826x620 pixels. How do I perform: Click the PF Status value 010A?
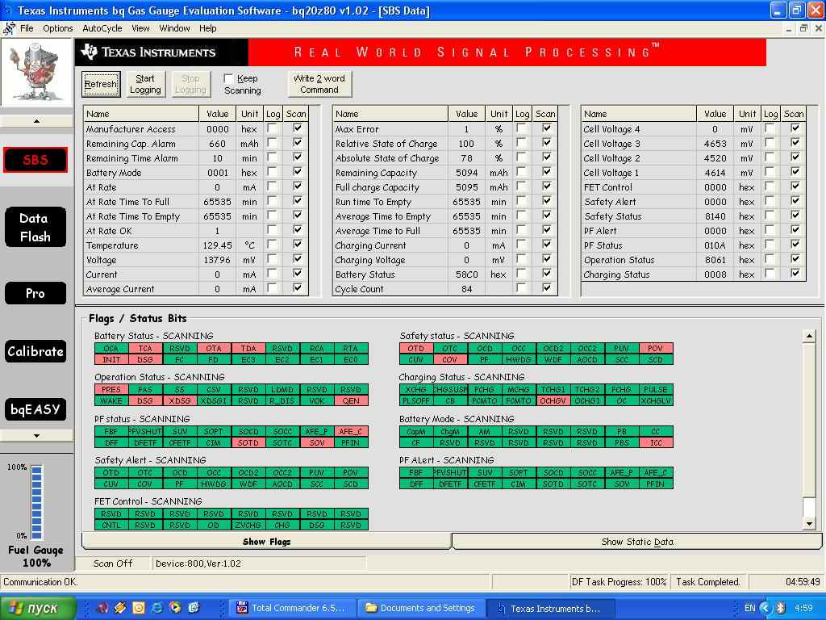tap(715, 245)
